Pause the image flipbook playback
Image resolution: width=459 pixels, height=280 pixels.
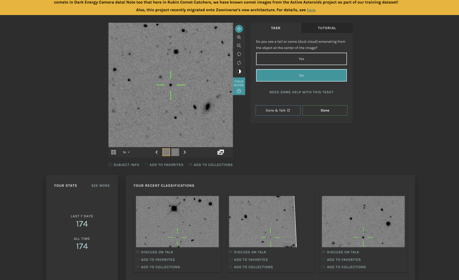(x=114, y=152)
